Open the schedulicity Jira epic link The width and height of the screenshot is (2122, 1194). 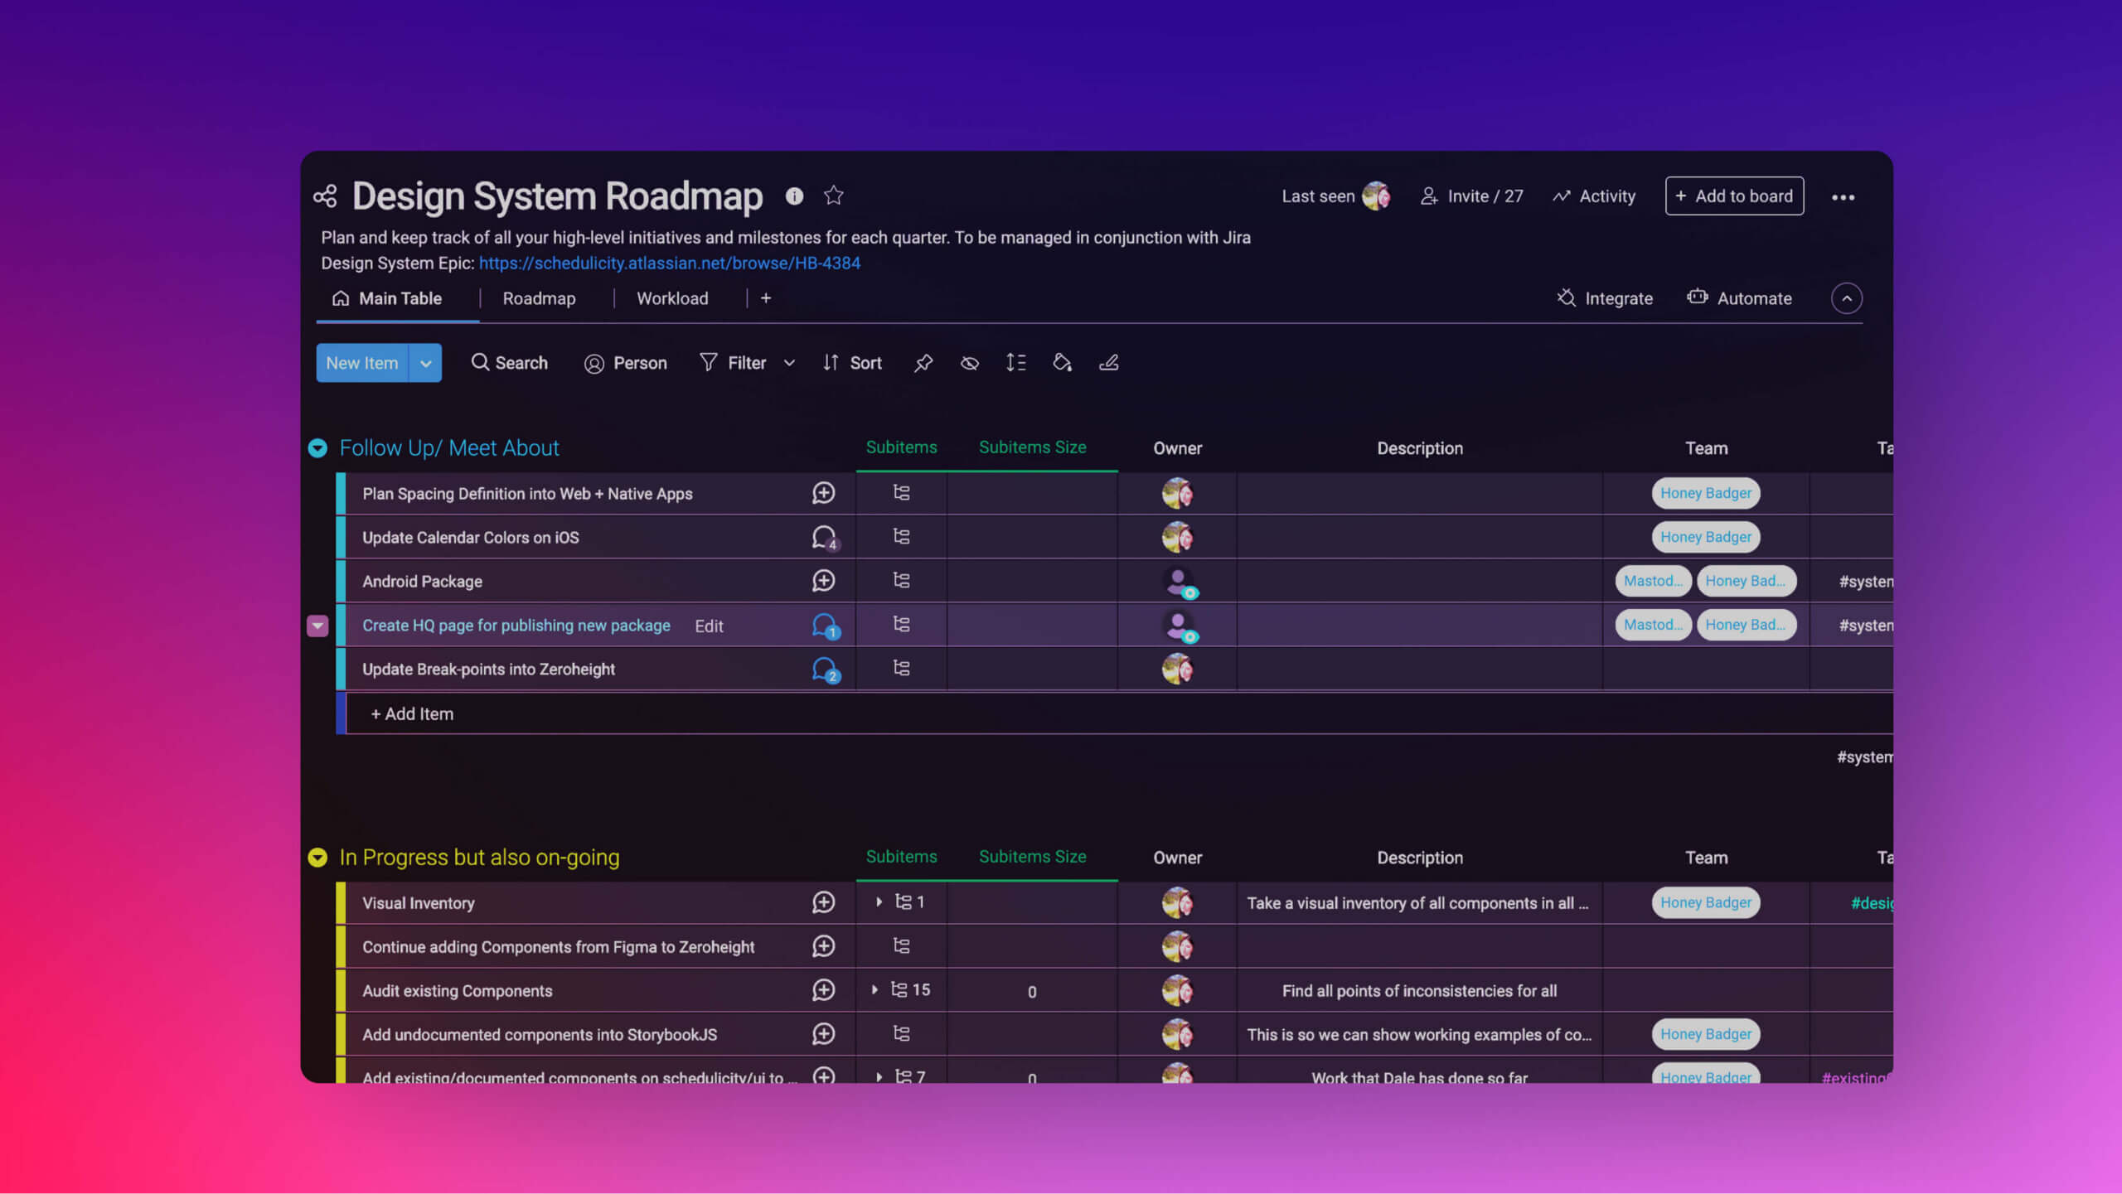coord(669,263)
